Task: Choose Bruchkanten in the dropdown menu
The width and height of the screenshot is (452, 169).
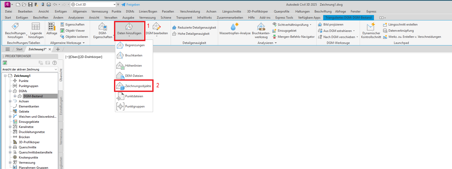Action: [x=134, y=55]
